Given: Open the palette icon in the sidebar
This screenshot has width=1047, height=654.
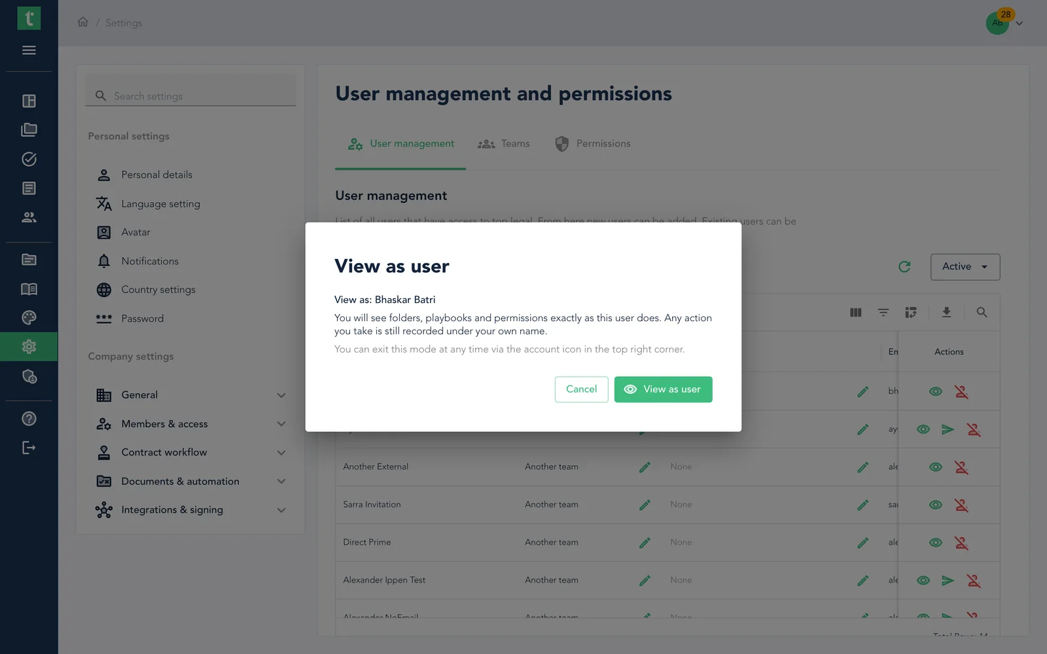Looking at the screenshot, I should (29, 318).
